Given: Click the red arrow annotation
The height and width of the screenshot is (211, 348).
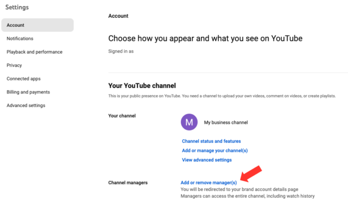Looking at the screenshot, I should [251, 174].
